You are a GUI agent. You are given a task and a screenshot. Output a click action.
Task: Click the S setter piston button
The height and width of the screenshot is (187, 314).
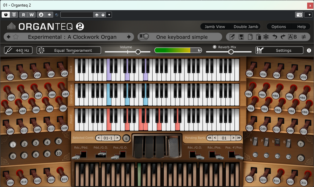(x=126, y=138)
